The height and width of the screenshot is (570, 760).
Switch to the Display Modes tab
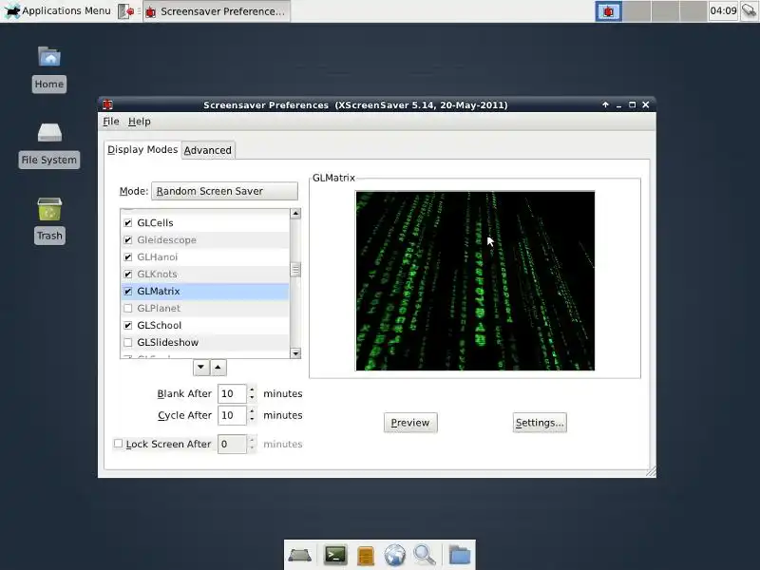click(142, 149)
